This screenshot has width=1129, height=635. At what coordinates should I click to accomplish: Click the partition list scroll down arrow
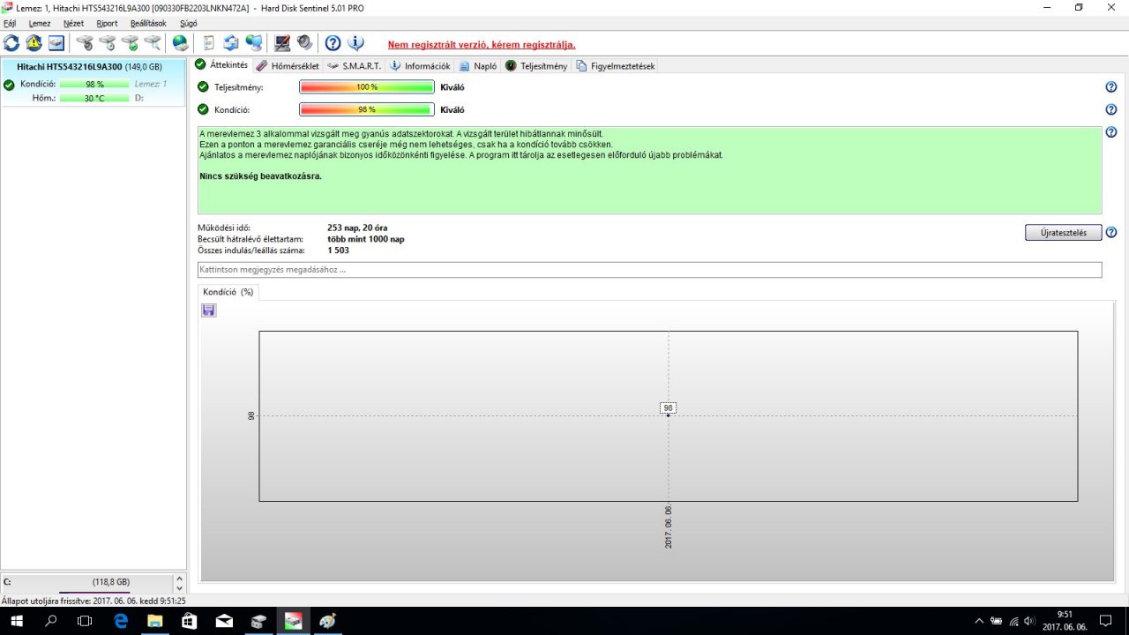pyautogui.click(x=180, y=588)
